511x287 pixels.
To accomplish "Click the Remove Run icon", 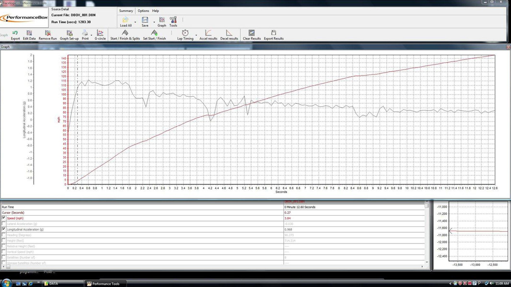I will tap(47, 34).
